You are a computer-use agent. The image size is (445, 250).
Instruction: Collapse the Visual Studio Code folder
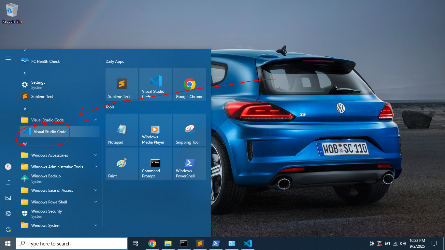click(x=96, y=120)
